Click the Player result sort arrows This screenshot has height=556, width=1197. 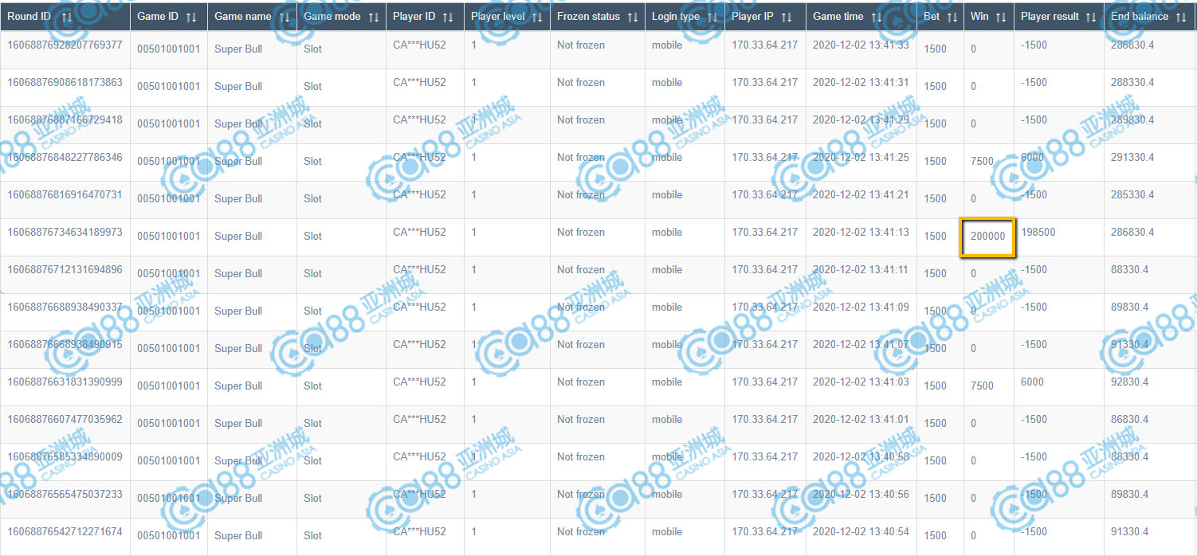(x=1091, y=17)
